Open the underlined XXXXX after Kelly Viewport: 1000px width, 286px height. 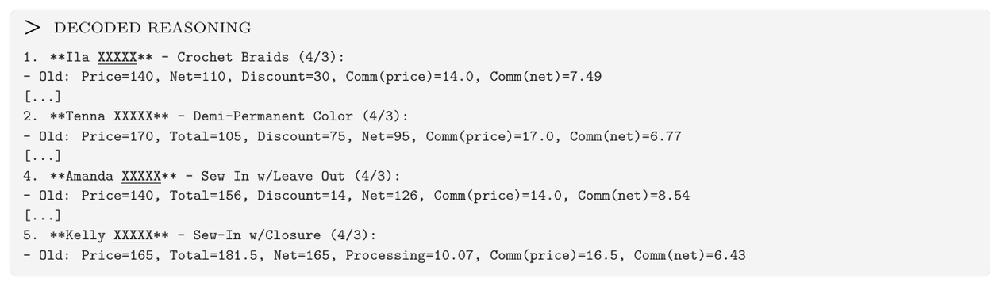[x=133, y=235]
